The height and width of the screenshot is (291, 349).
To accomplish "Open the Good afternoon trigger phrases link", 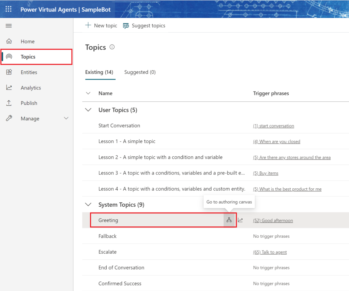I will click(273, 220).
